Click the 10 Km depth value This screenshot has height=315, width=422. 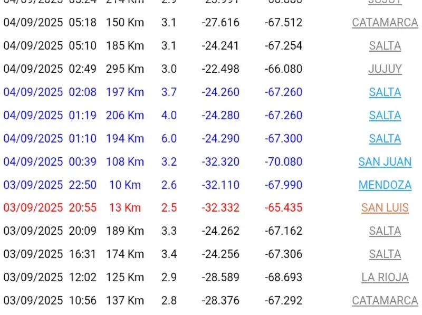pyautogui.click(x=125, y=185)
